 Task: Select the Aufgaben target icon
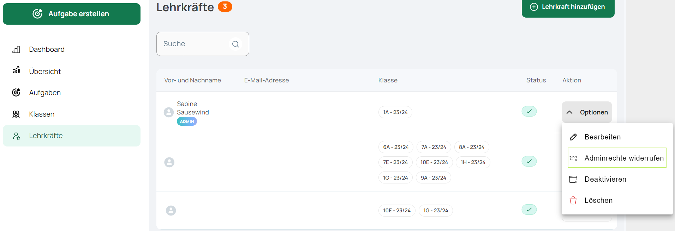[16, 92]
